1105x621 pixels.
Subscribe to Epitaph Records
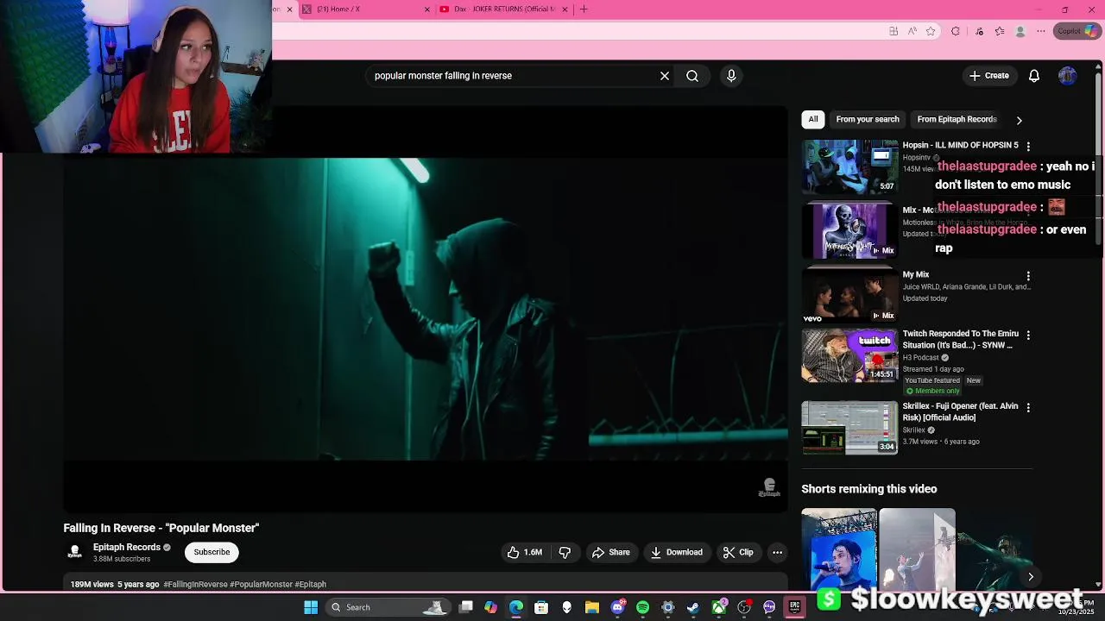(x=212, y=552)
